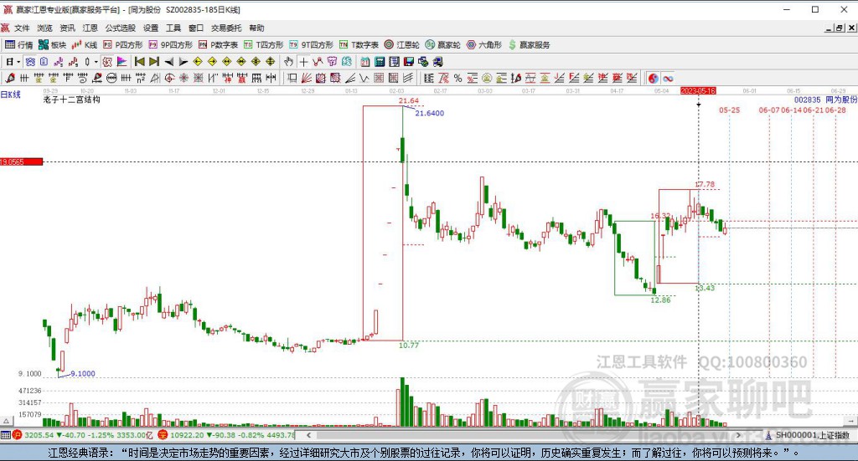The height and width of the screenshot is (461, 858).
Task: Click the 10922.20 index value
Action: (x=187, y=435)
